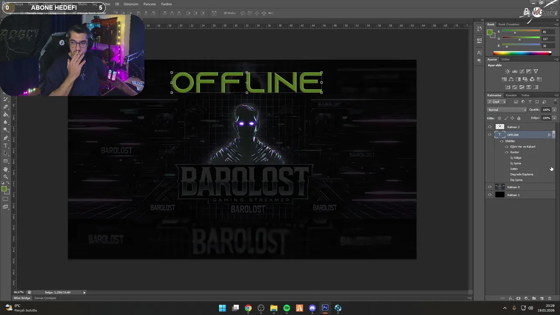Open the status bar info arrow menu
Screen dimensions: 560x315
point(84,292)
